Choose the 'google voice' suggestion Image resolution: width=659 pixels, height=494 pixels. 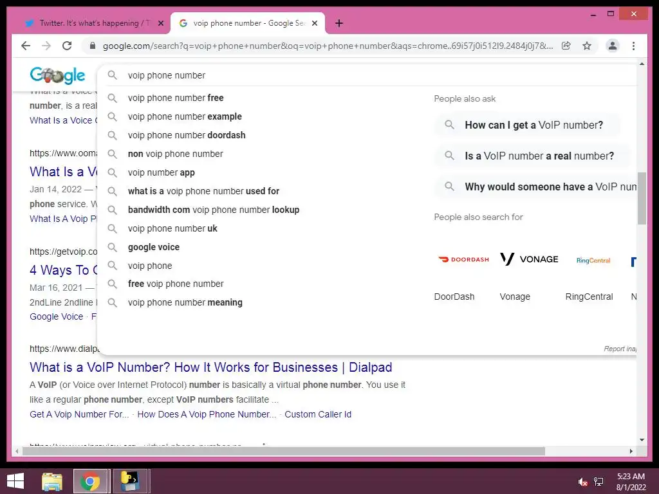coord(153,247)
